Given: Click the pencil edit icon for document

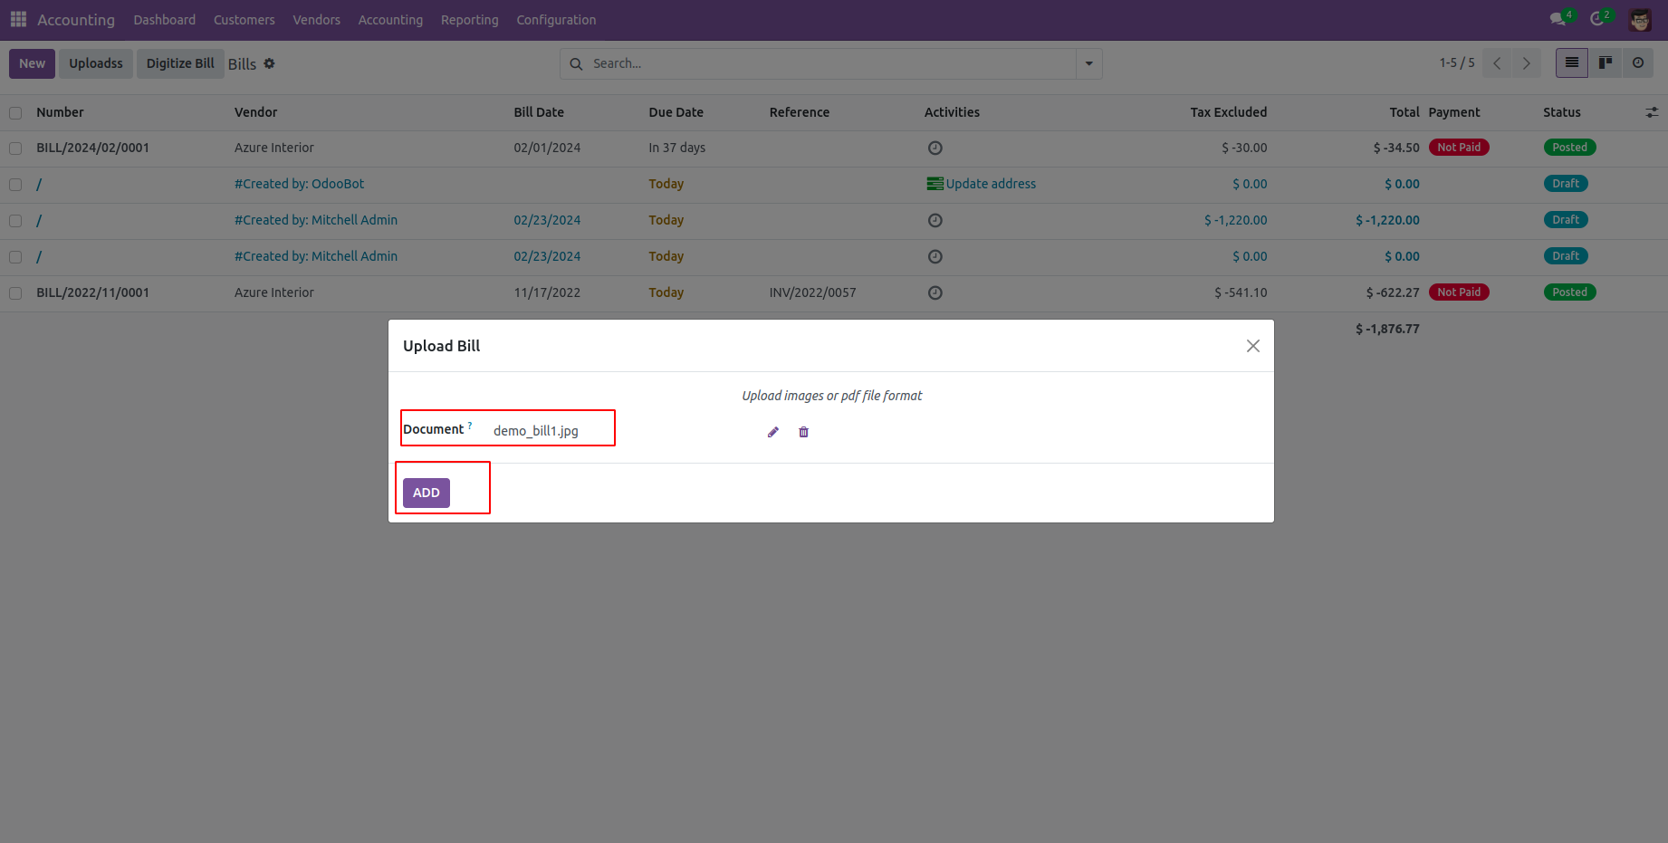Looking at the screenshot, I should 772,432.
